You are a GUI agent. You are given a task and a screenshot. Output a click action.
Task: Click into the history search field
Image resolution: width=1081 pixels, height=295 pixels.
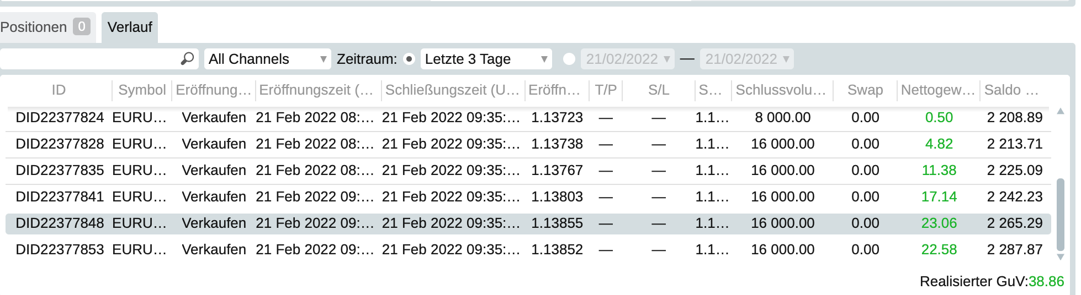(x=91, y=59)
